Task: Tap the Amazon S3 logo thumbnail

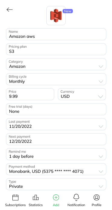Action: (56, 16)
